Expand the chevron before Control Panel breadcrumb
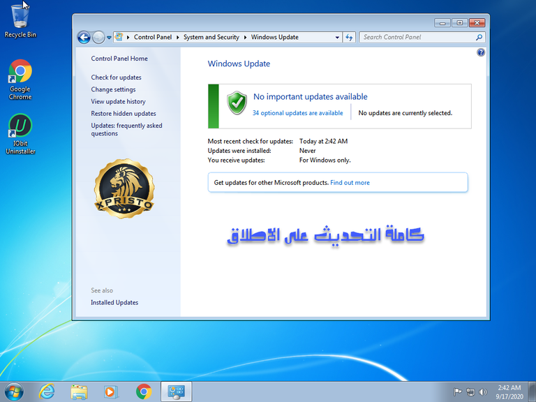536x402 pixels. point(128,37)
